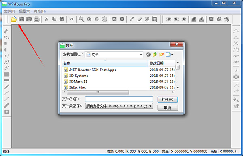Click the R 000, G 000, B 000 status entry
Screen dimensions: 243x156
[x=143, y=152]
